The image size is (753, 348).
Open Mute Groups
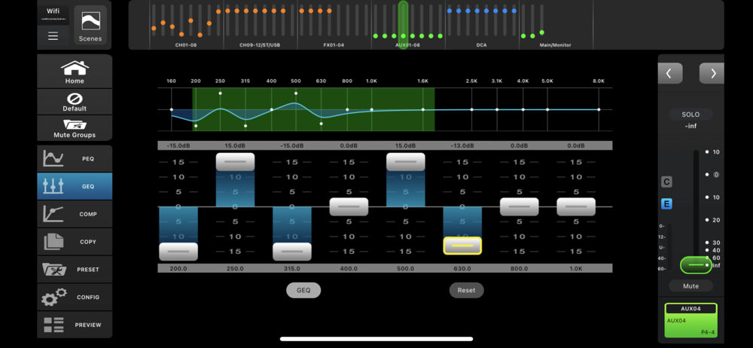75,128
